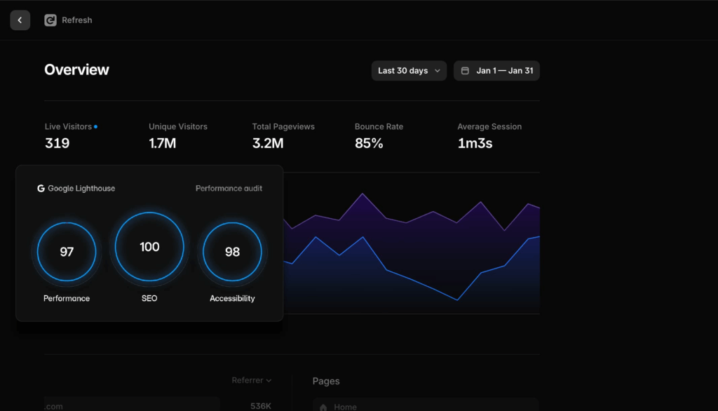Select the Accessibility score circle showing 98
Viewport: 718px width, 411px height.
coord(232,252)
